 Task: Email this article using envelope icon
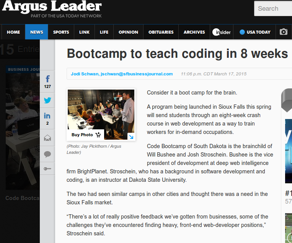click(47, 138)
